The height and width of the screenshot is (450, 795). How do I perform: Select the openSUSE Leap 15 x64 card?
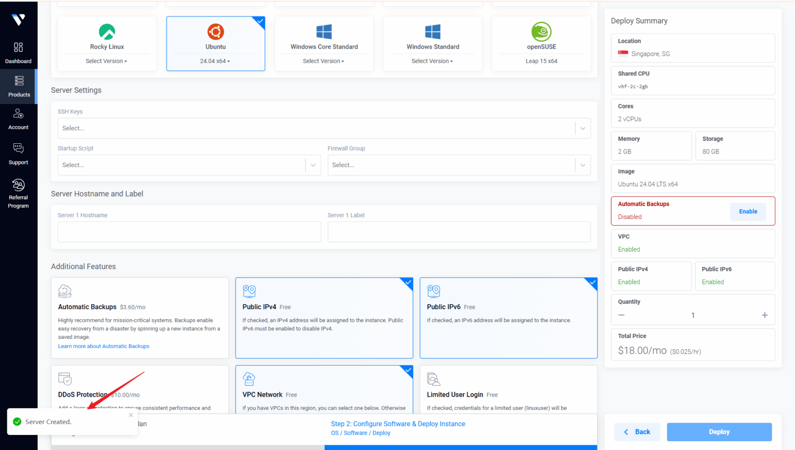click(x=541, y=43)
